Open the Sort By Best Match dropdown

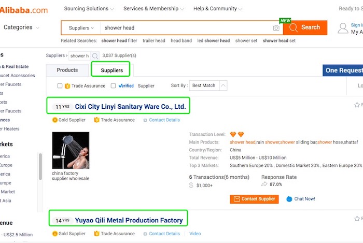tap(208, 85)
